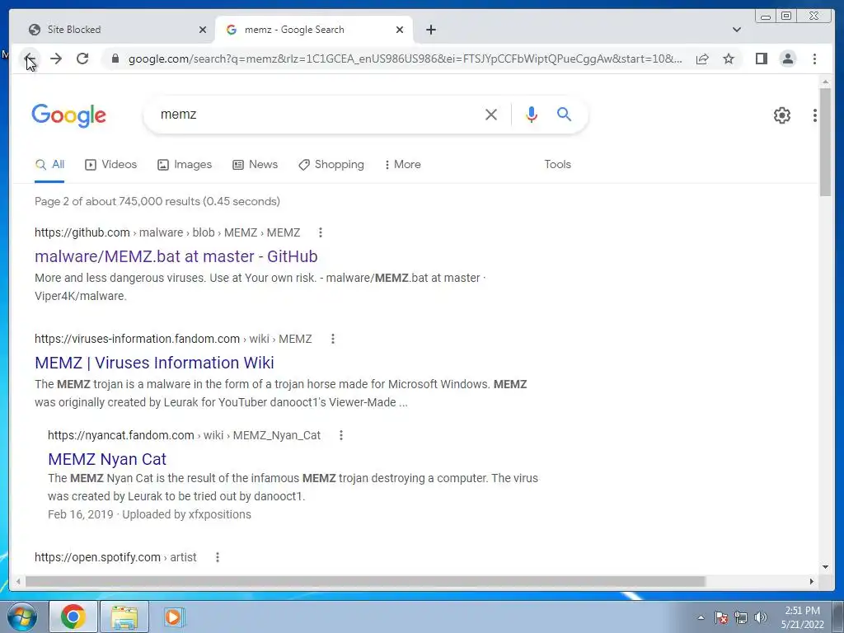Open the volume speaker tray icon

tap(761, 617)
